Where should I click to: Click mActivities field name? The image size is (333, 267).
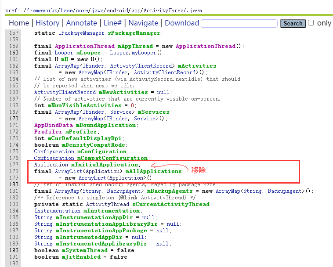(197, 66)
